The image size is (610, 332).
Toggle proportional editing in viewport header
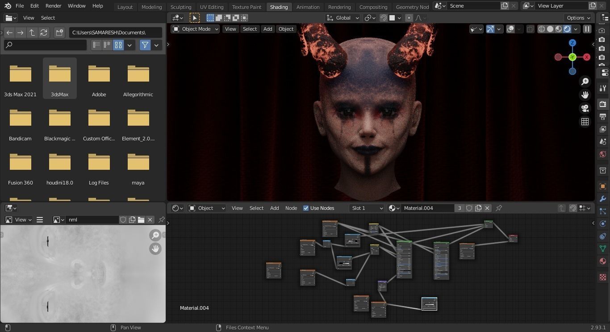click(x=409, y=18)
